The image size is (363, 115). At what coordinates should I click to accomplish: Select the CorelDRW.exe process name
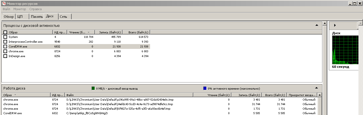pos(18,47)
